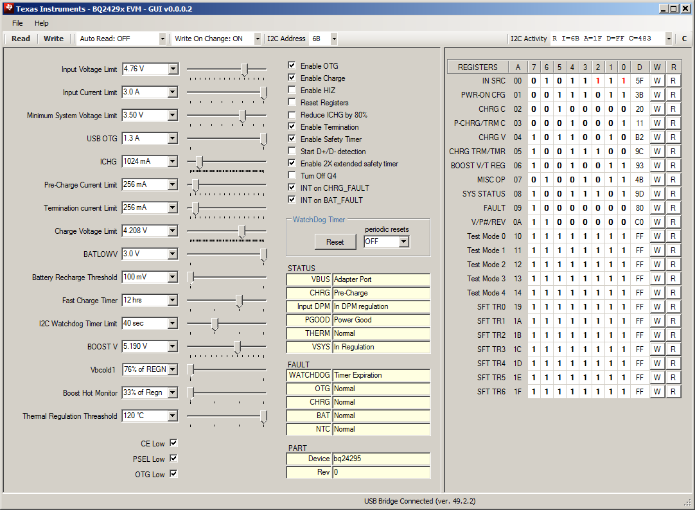
Task: Open the I2C Address dropdown
Action: tap(334, 39)
